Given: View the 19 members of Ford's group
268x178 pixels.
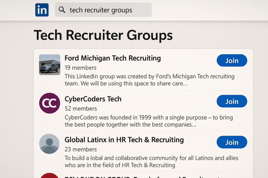Looking at the screenshot, I should click(x=80, y=67).
